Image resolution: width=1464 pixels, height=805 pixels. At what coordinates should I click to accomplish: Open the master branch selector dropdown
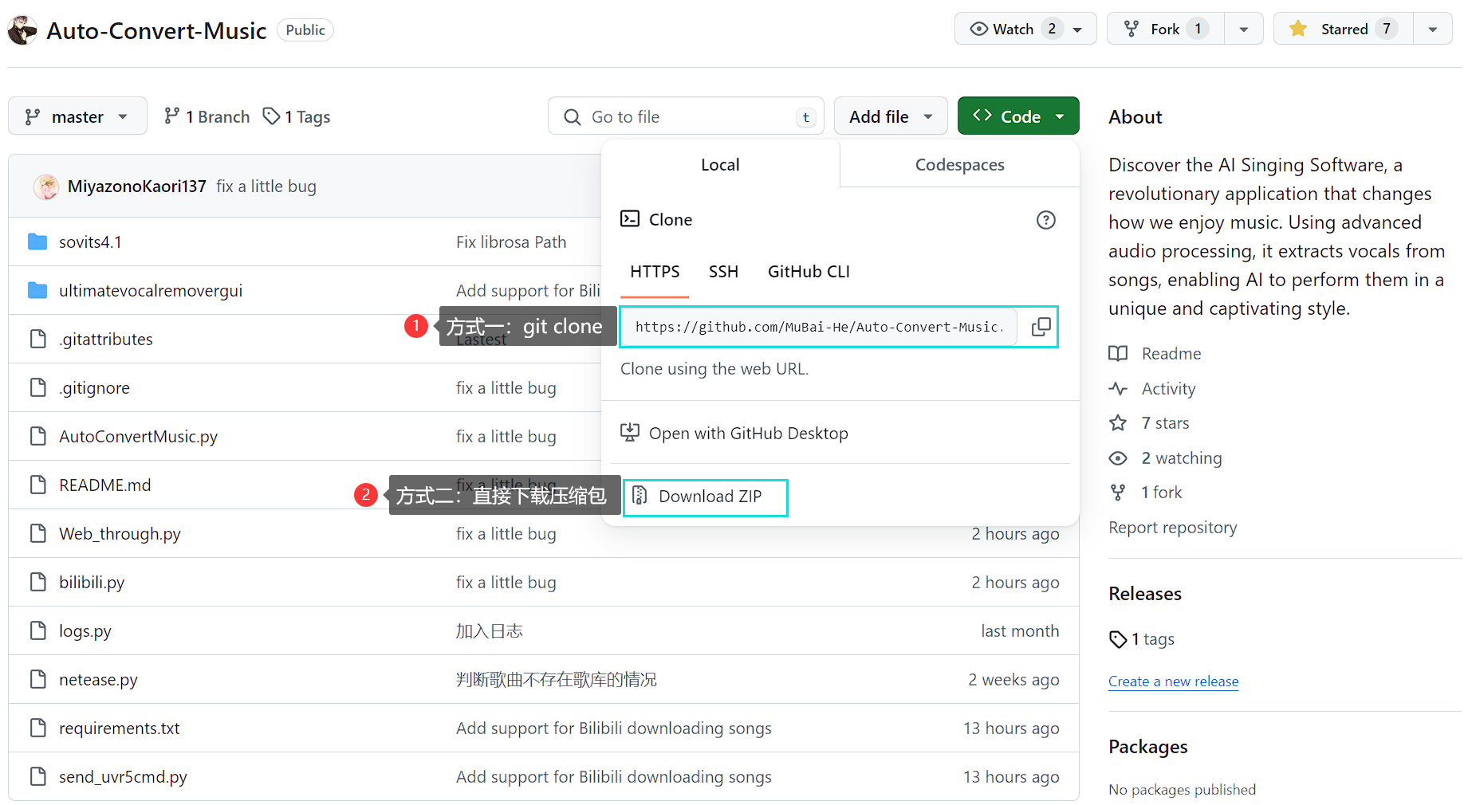coord(77,116)
